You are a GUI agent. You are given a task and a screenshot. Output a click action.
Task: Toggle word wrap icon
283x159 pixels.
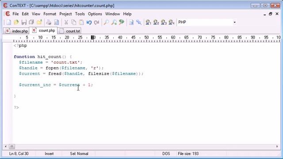coord(131,23)
